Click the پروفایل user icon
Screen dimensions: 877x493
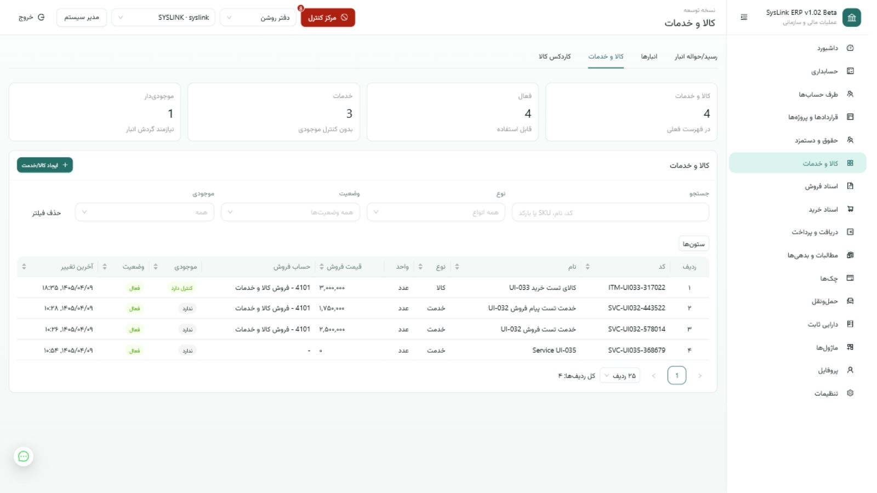point(850,370)
